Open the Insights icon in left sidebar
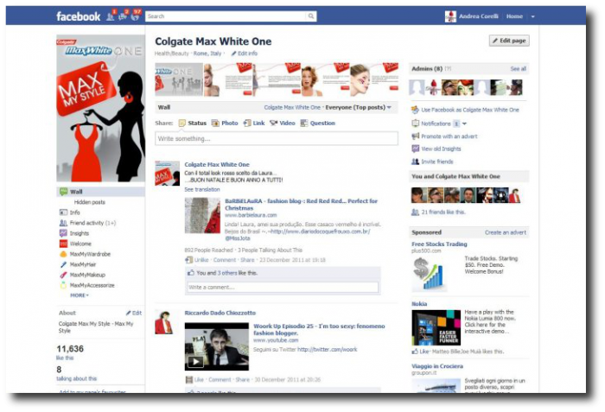 coord(63,233)
